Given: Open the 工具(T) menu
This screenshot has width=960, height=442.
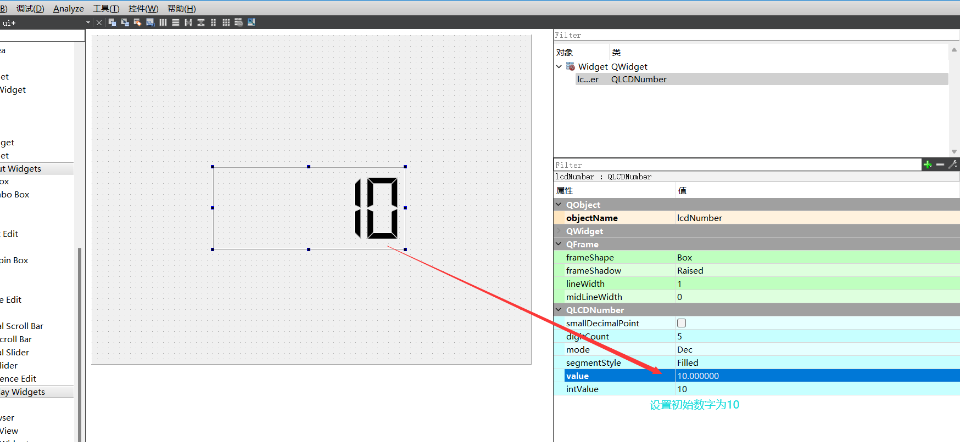Looking at the screenshot, I should click(x=106, y=8).
